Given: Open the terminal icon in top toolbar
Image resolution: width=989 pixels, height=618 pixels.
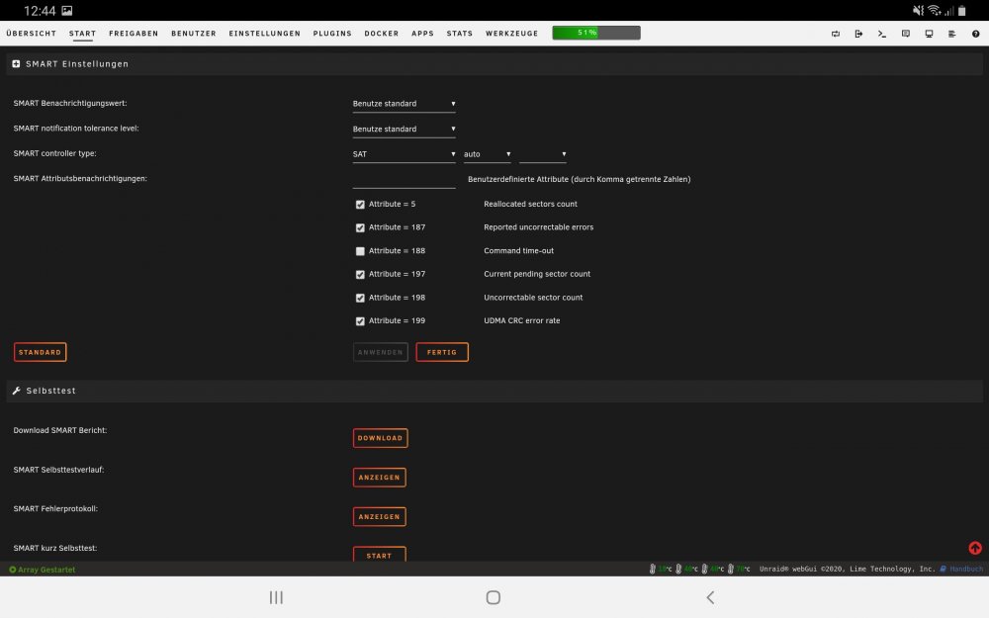Looking at the screenshot, I should click(x=882, y=34).
